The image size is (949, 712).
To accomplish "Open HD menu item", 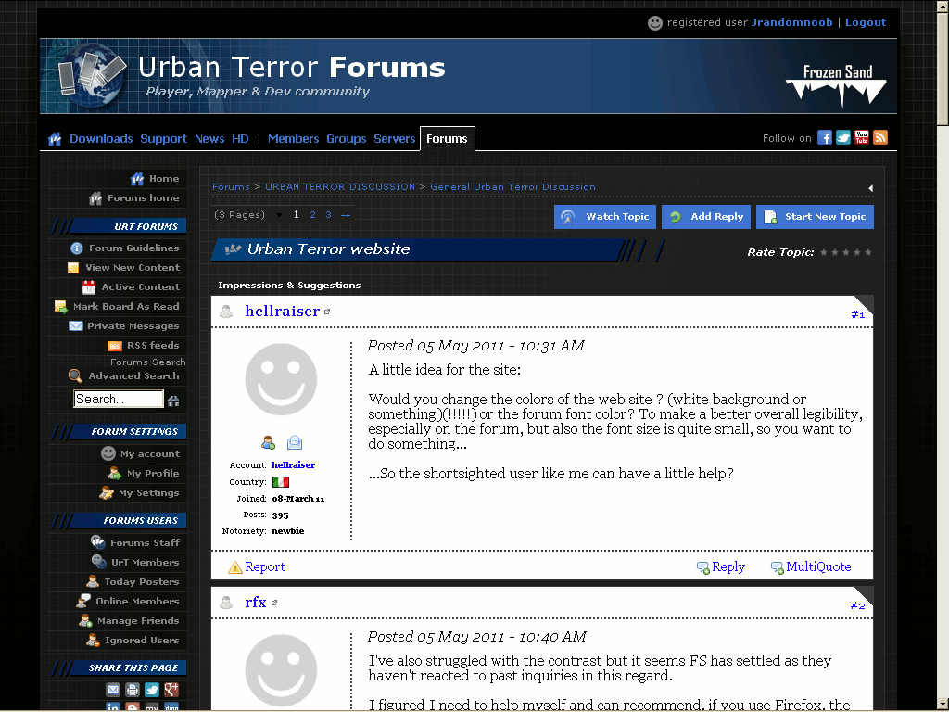I will click(x=240, y=139).
